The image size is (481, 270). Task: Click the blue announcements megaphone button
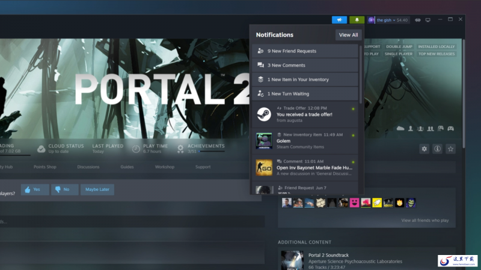(x=339, y=20)
